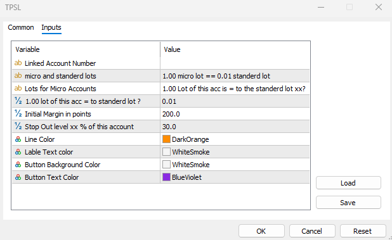Edit the Stop Out level value 30.0
Screen dimensions: 392x240
[x=235, y=127]
